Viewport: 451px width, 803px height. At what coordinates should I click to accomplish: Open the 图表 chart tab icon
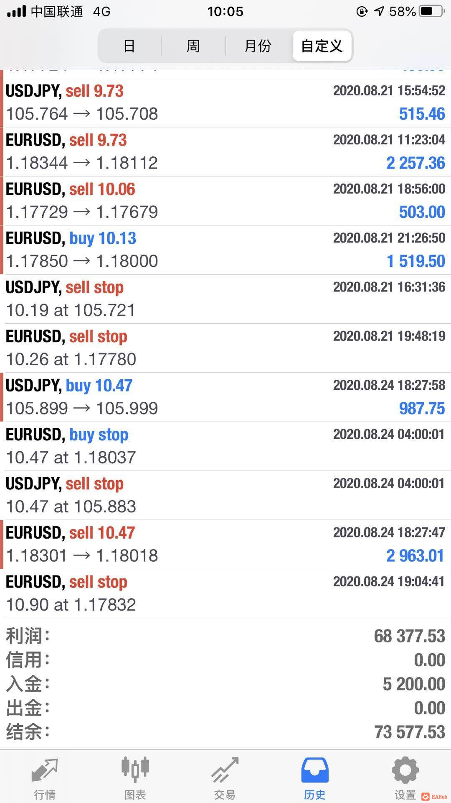[135, 770]
